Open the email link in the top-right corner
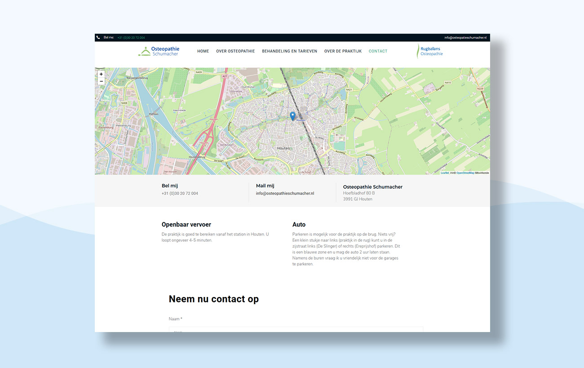 point(465,37)
